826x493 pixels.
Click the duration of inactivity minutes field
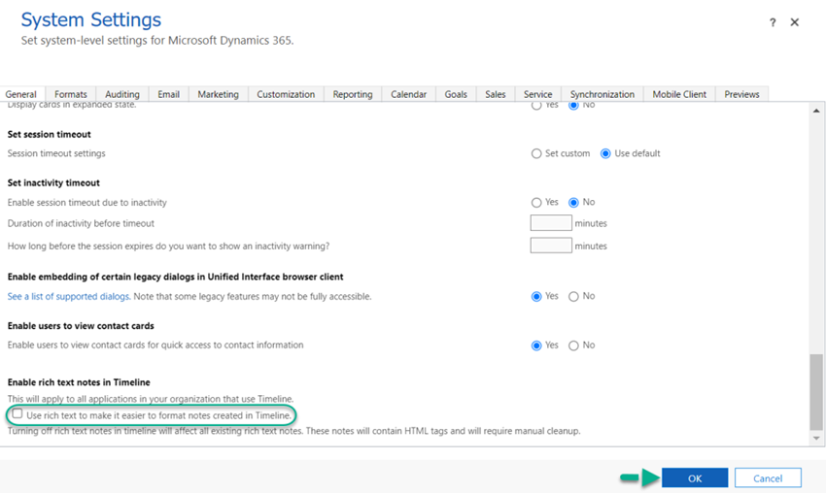click(551, 222)
